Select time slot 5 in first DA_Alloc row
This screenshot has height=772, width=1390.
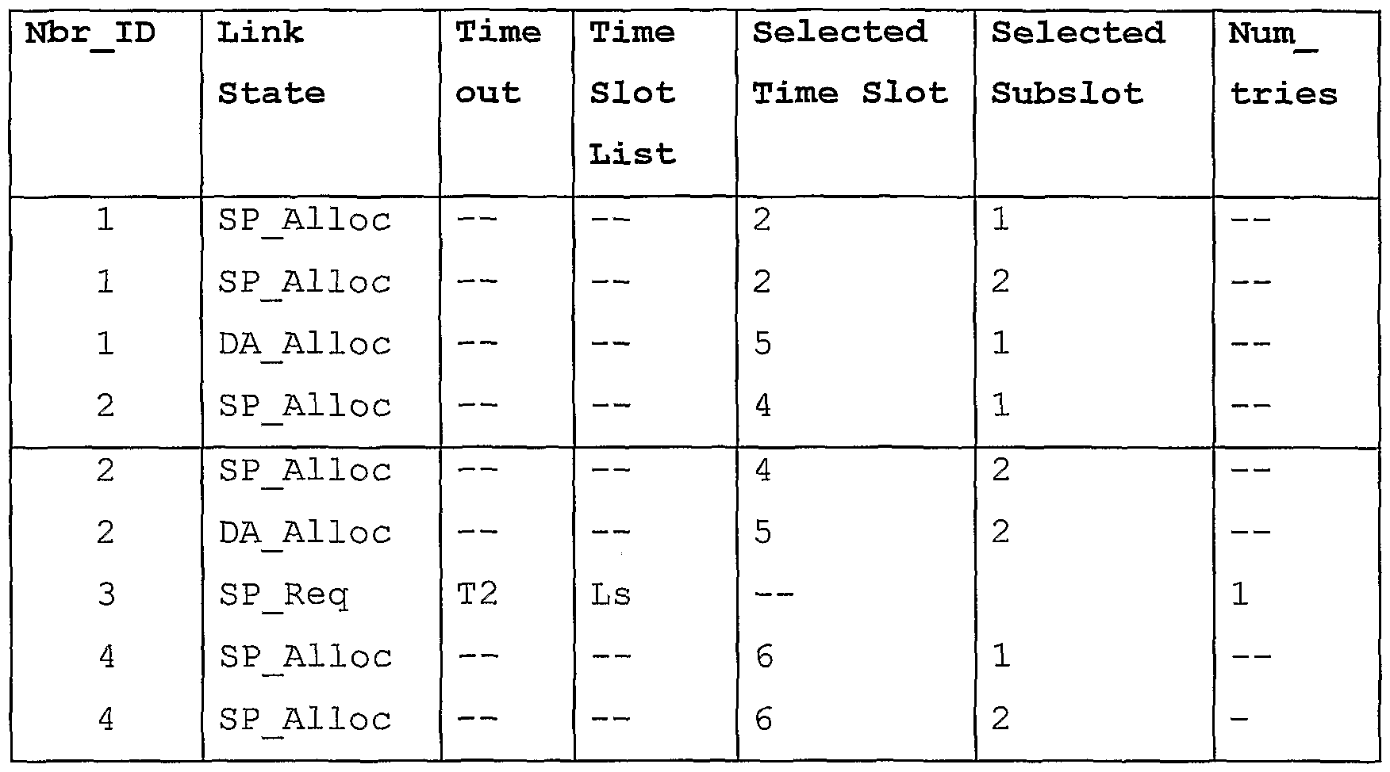point(762,344)
